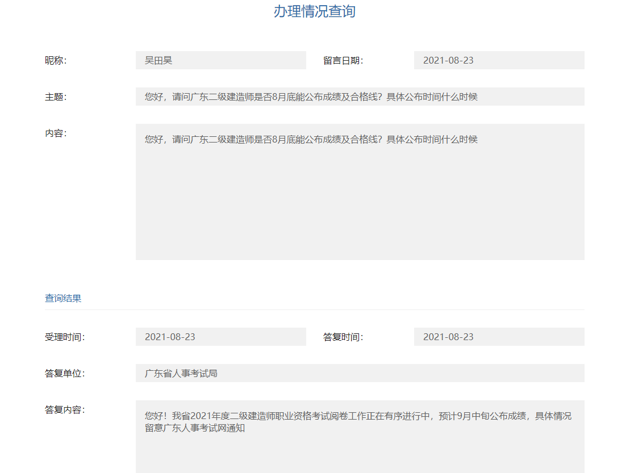This screenshot has height=473, width=630.
Task: Click the 办理情况查询 page title
Action: pos(315,10)
